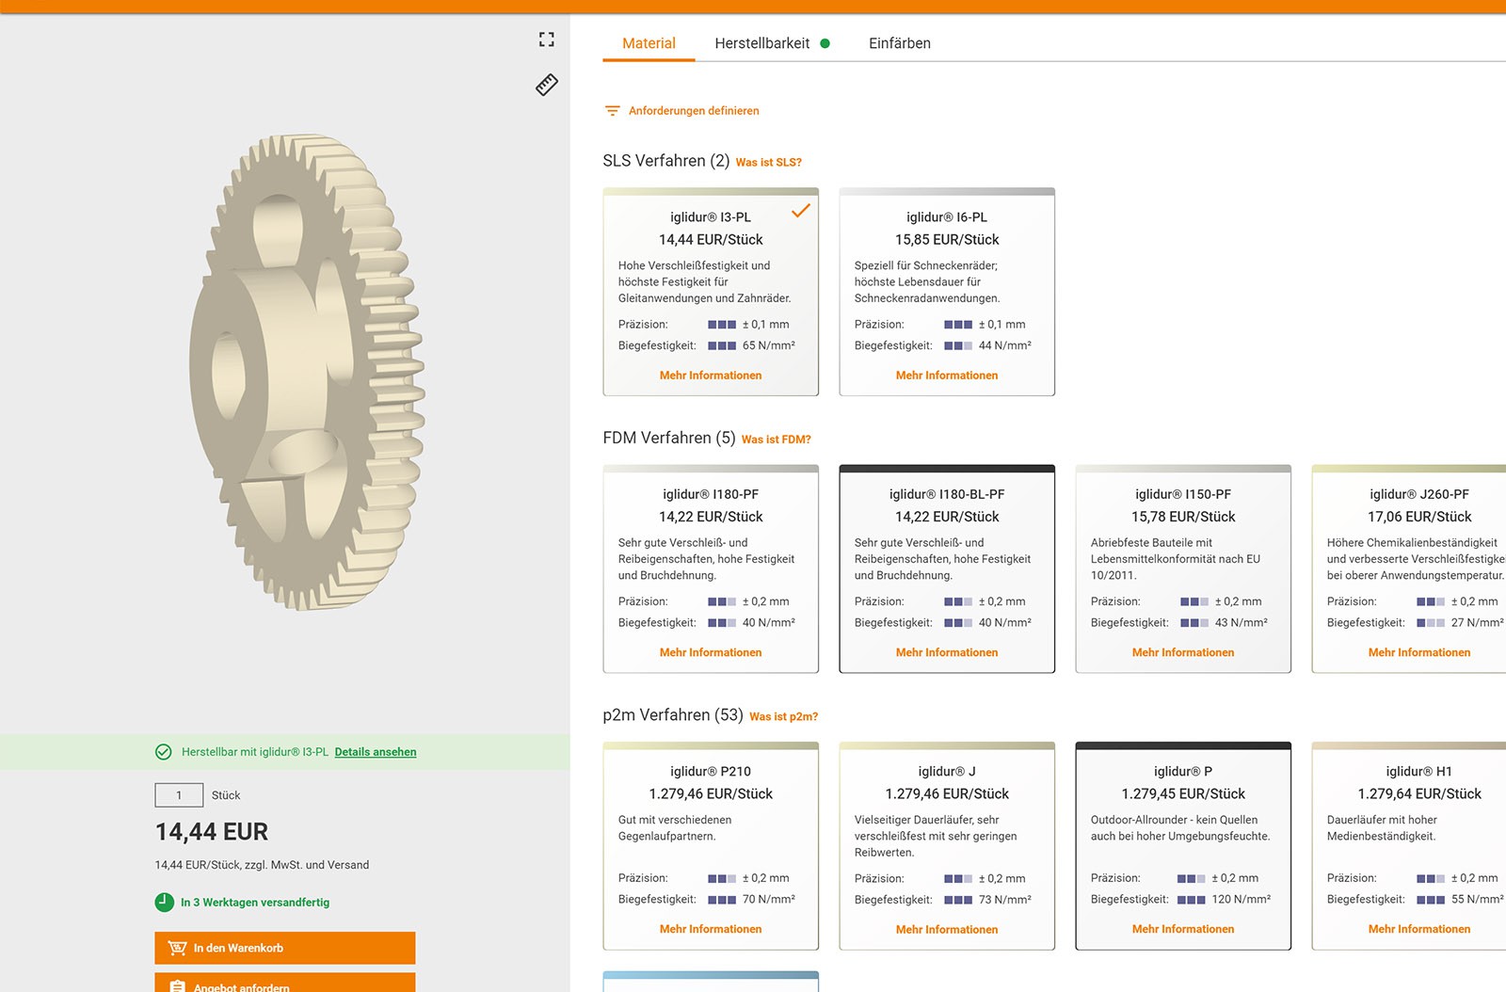This screenshot has height=992, width=1506.
Task: Open Mehr Informationen for iglidur P
Action: point(1183,929)
